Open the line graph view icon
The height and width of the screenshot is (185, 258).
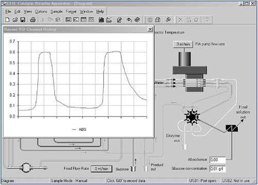[x=109, y=20]
